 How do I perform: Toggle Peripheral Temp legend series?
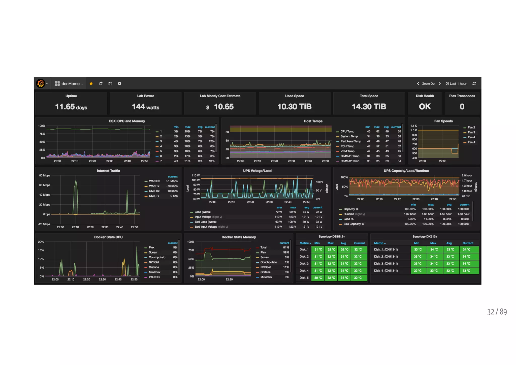click(x=351, y=141)
